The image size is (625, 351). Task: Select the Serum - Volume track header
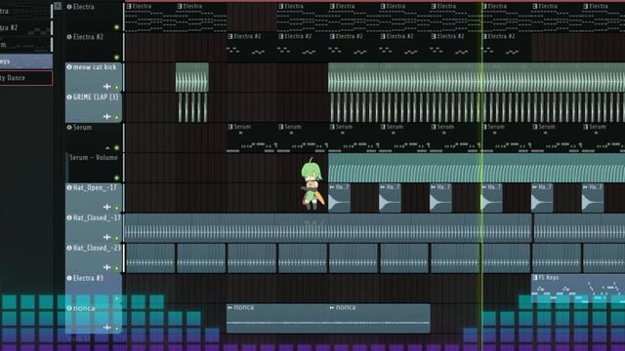pyautogui.click(x=94, y=168)
